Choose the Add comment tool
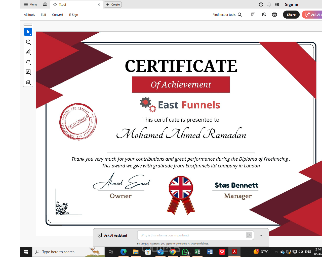Image resolution: width=322 pixels, height=257 pixels. coord(28,42)
